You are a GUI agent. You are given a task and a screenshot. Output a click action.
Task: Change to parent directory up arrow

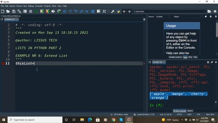(215, 11)
